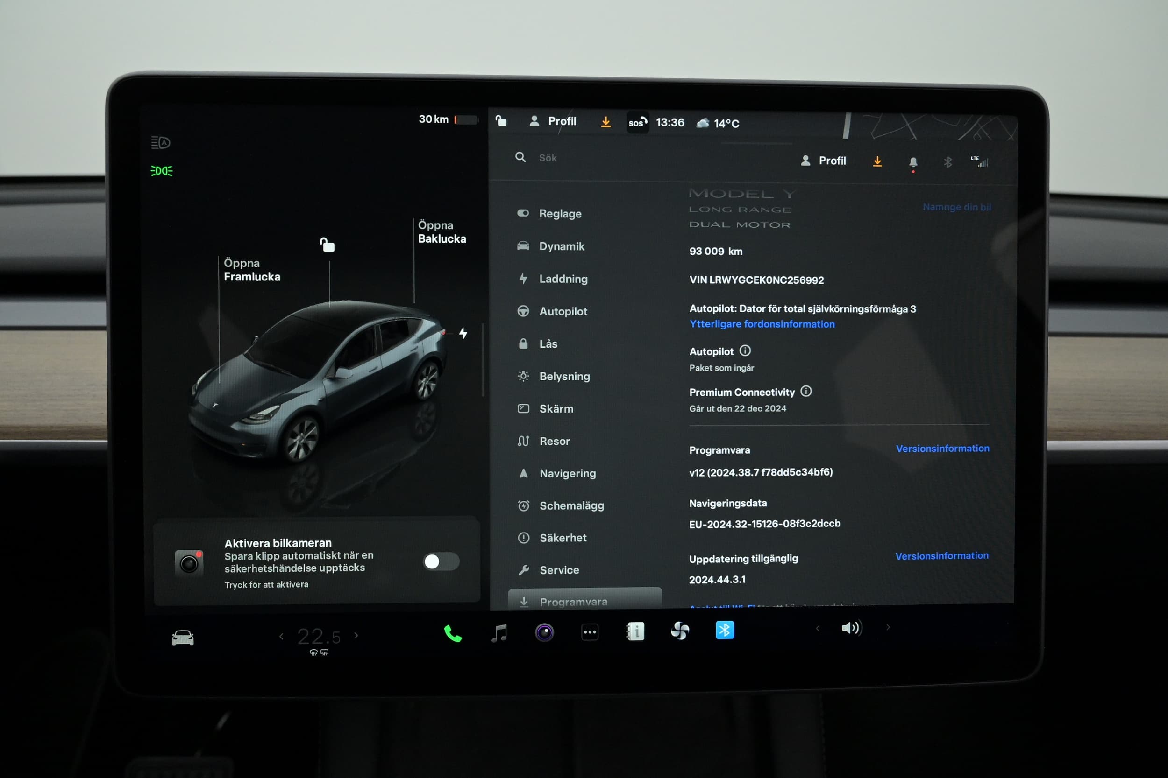Launch the dashcam camera app
Image resolution: width=1168 pixels, height=778 pixels.
tap(544, 633)
